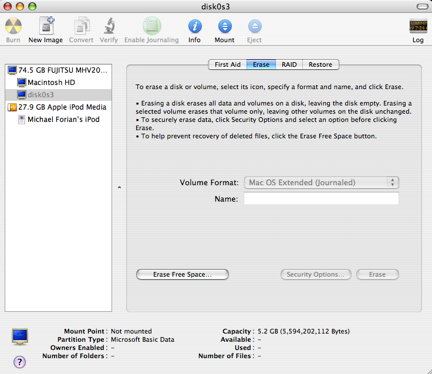Select the 27.9 GB Apple iPod Media disk
Image resolution: width=432 pixels, height=374 pixels.
[59, 107]
